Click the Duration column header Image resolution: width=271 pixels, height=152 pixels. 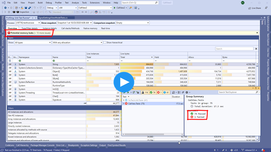(x=176, y=97)
